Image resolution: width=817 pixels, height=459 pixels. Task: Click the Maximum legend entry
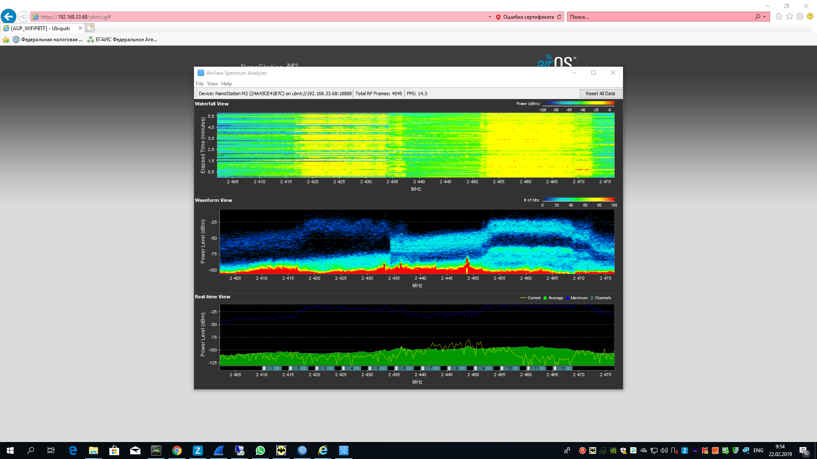click(x=577, y=298)
